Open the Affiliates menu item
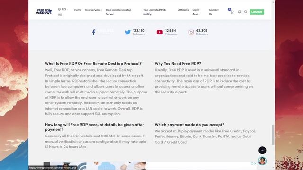 [184, 10]
